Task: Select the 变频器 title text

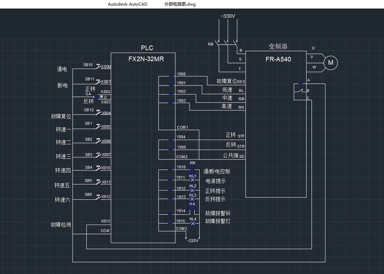Action: click(278, 46)
